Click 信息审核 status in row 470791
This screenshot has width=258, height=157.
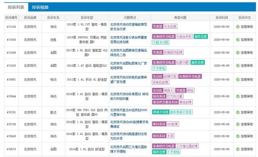point(247,112)
